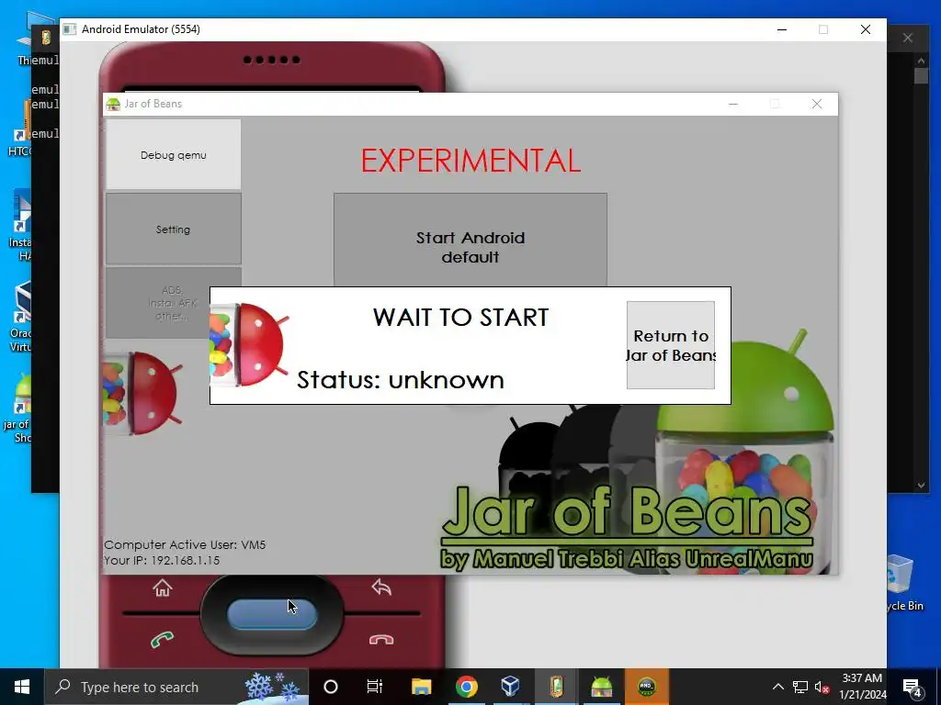The width and height of the screenshot is (941, 705).
Task: Switch to the orange-highlighted Android taskbar app
Action: pyautogui.click(x=646, y=687)
